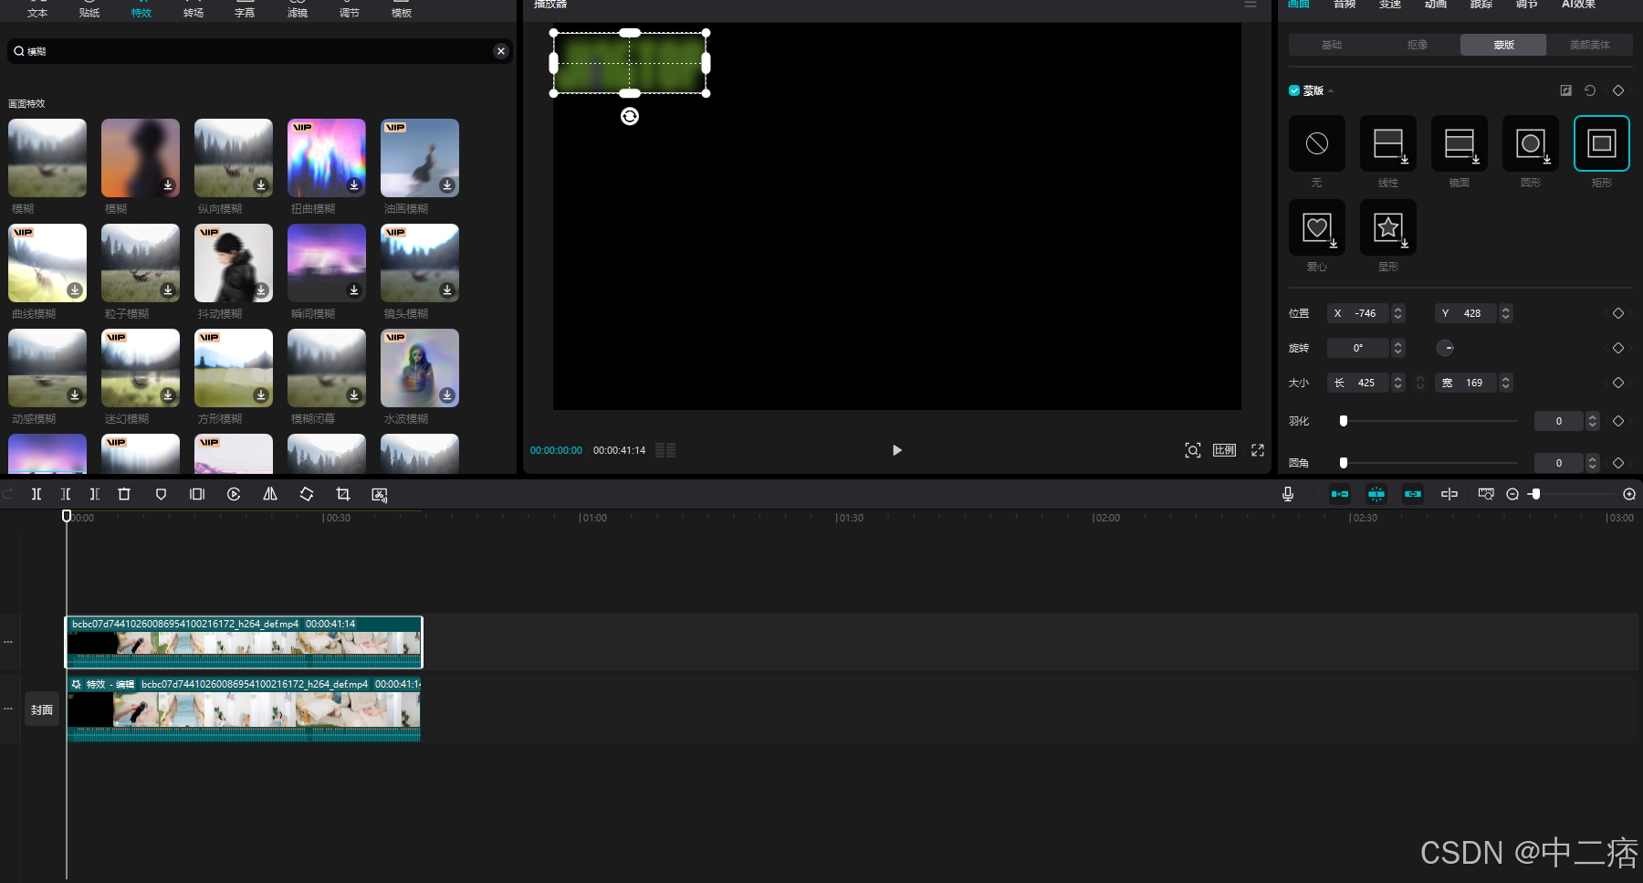Image resolution: width=1643 pixels, height=883 pixels.
Task: Click the play button in the player
Action: [896, 450]
